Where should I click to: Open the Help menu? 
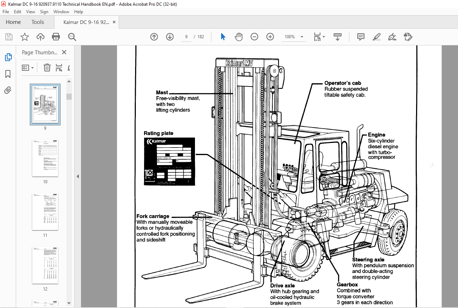click(x=78, y=12)
